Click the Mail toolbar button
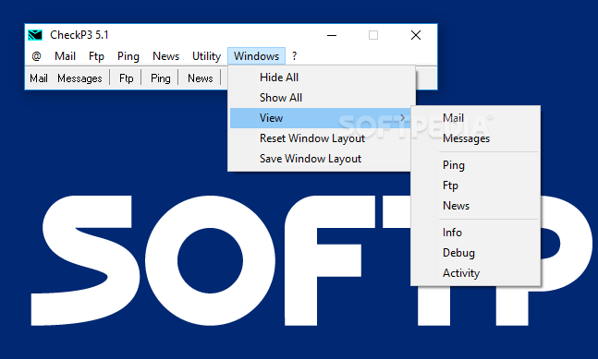This screenshot has height=359, width=598. click(x=39, y=78)
